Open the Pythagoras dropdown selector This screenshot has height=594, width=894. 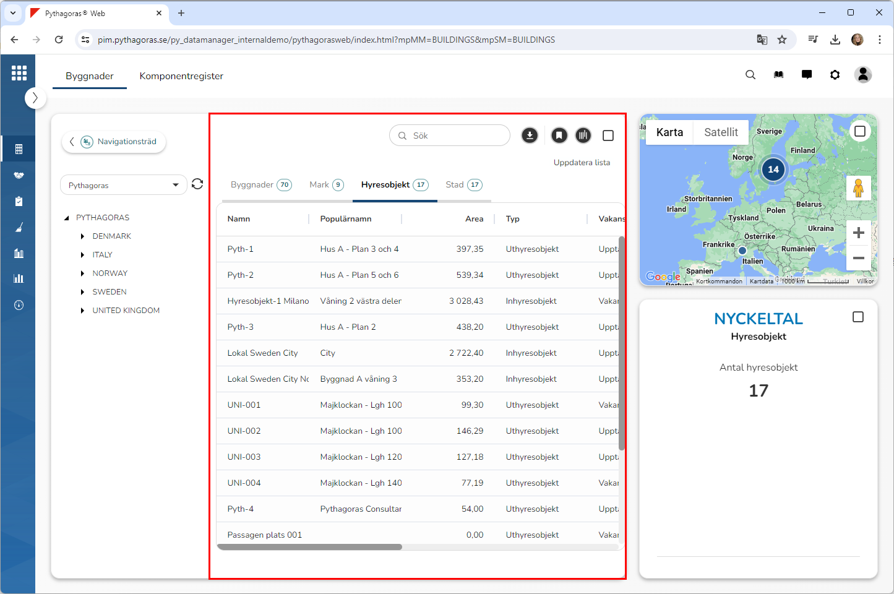coord(124,185)
